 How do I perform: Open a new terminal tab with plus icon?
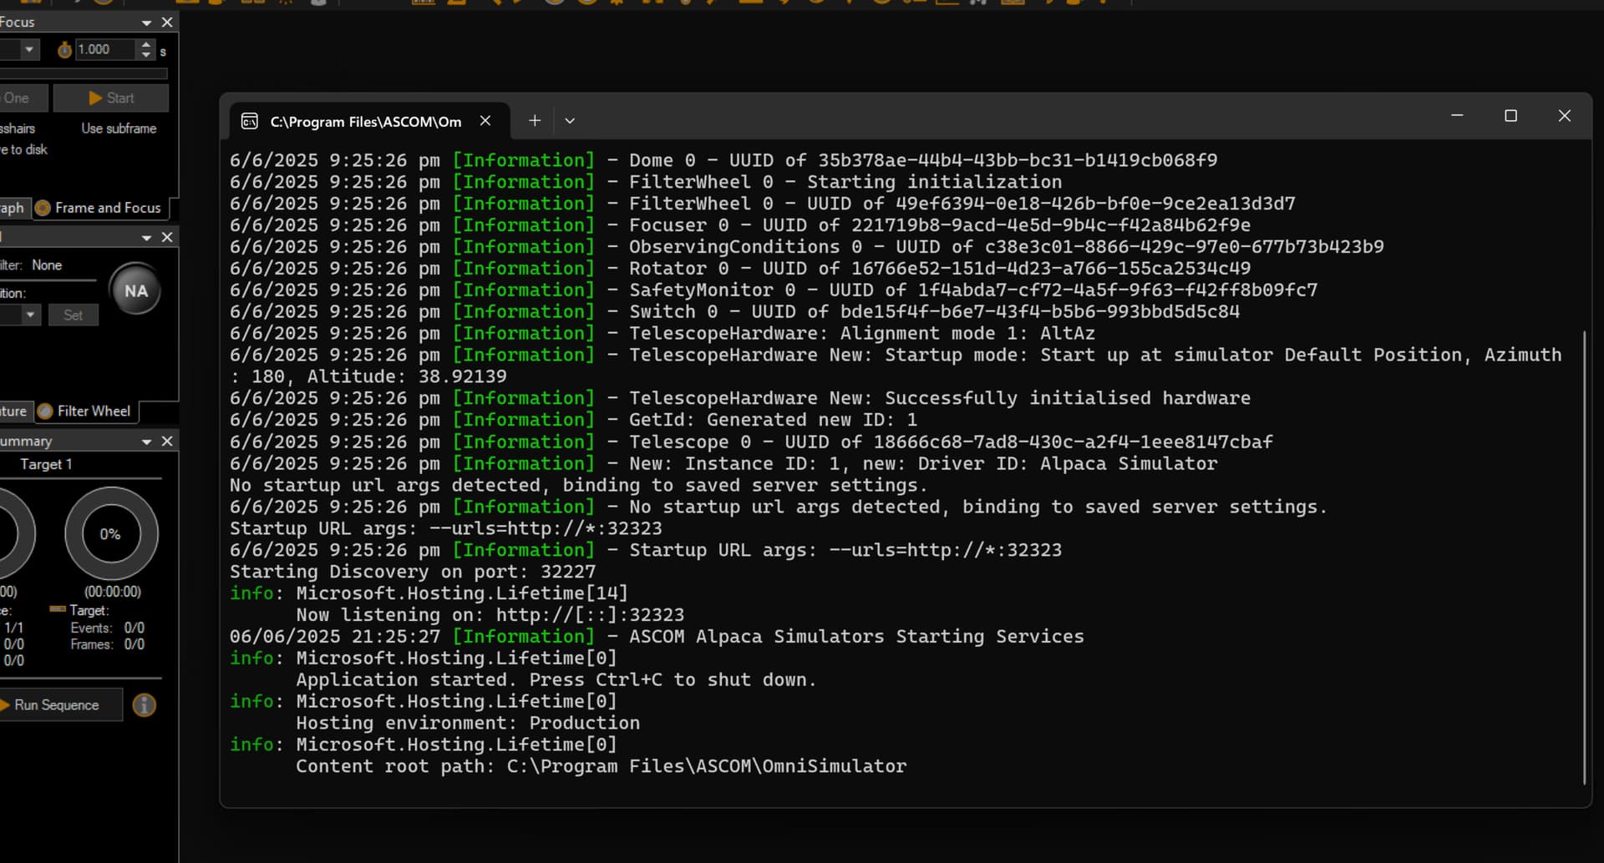click(x=535, y=121)
